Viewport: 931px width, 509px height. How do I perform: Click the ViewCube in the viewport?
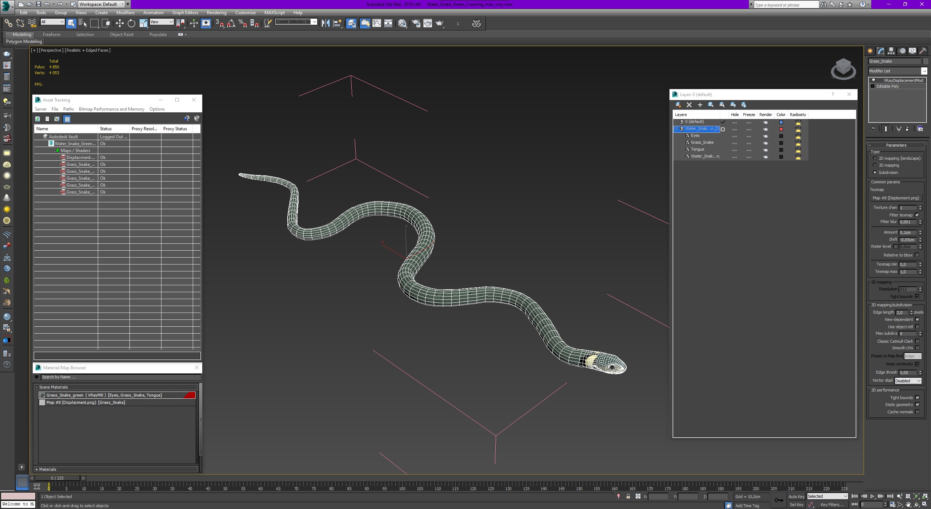(x=843, y=69)
